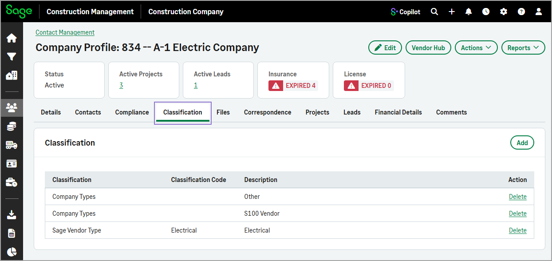The image size is (552, 261).
Task: Open the notifications bell icon
Action: pyautogui.click(x=469, y=12)
